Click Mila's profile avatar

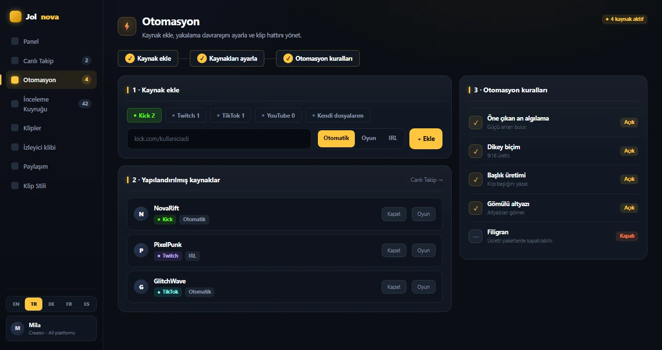point(18,328)
